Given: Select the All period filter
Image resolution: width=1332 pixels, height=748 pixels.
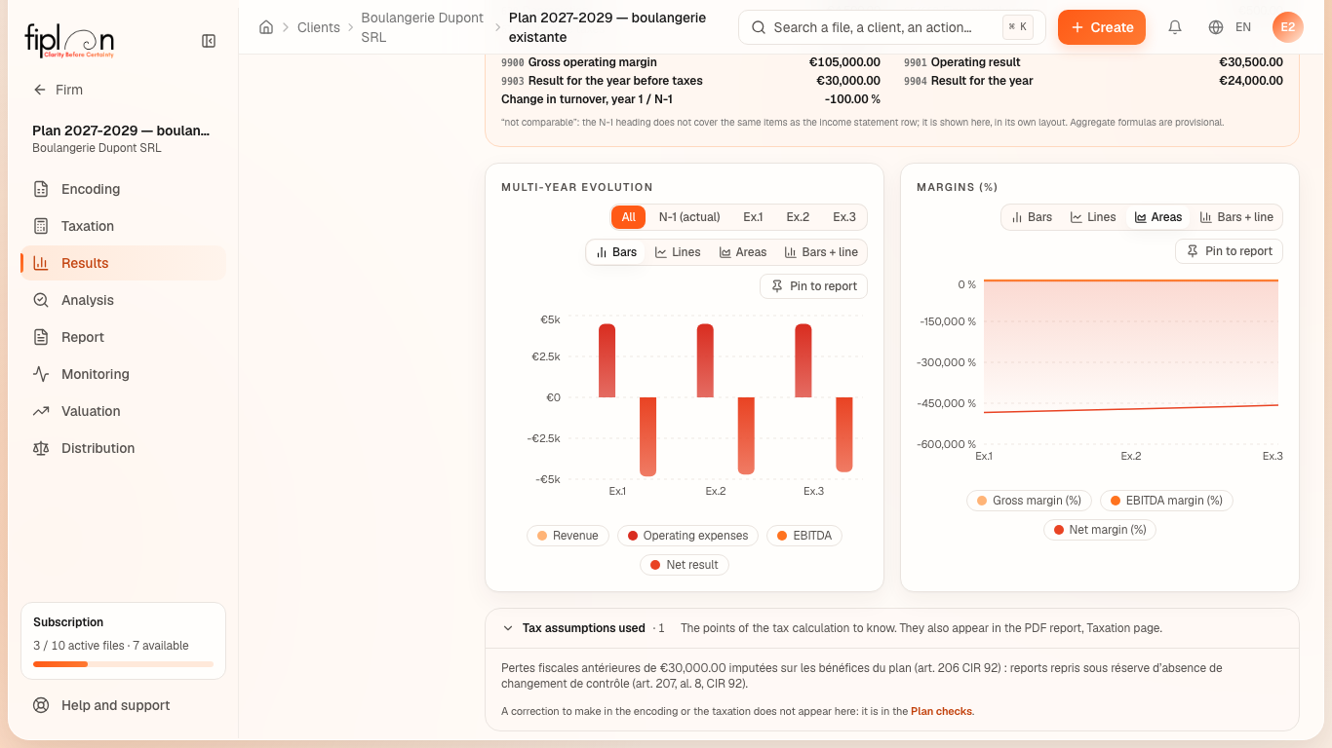Looking at the screenshot, I should coord(629,217).
